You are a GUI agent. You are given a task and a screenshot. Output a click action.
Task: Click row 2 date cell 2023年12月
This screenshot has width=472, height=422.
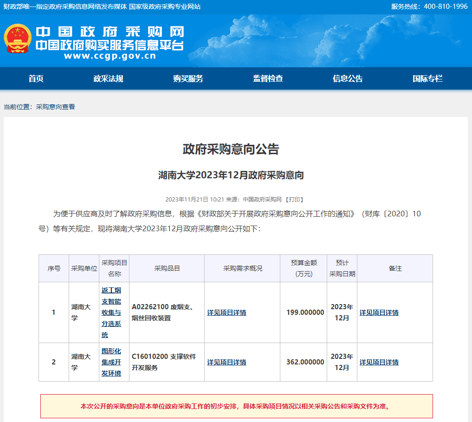342,362
